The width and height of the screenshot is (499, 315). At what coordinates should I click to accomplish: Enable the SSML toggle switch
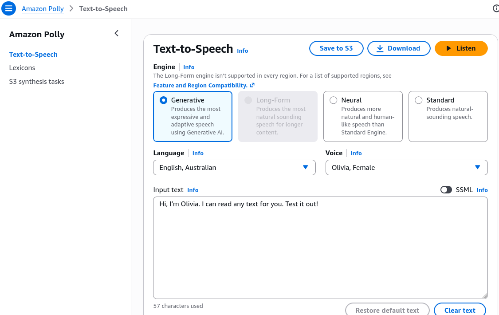[446, 190]
